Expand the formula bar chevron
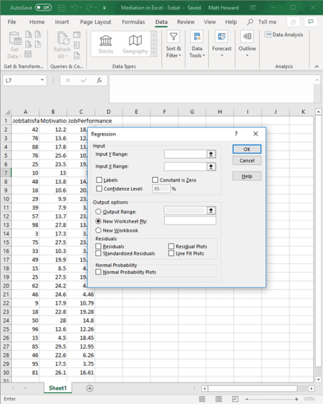Image resolution: width=323 pixels, height=404 pixels. (x=317, y=80)
